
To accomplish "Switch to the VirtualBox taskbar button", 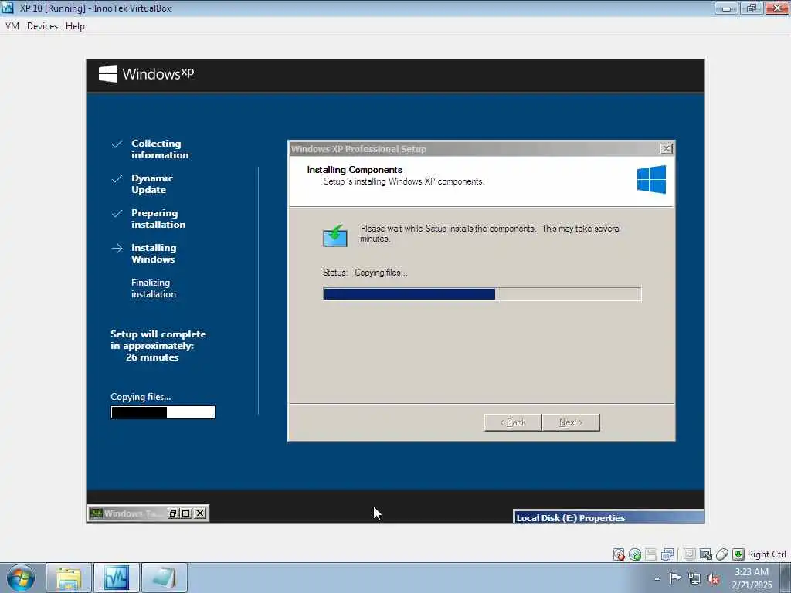I will (117, 578).
